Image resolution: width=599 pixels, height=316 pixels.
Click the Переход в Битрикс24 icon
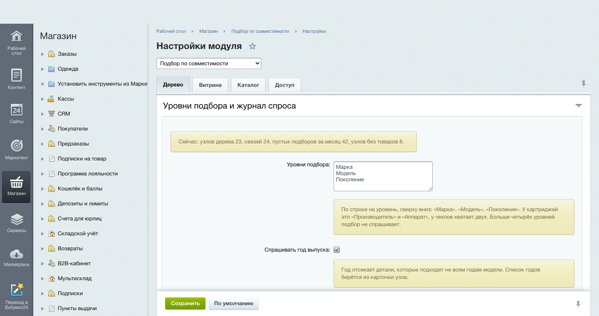17,290
